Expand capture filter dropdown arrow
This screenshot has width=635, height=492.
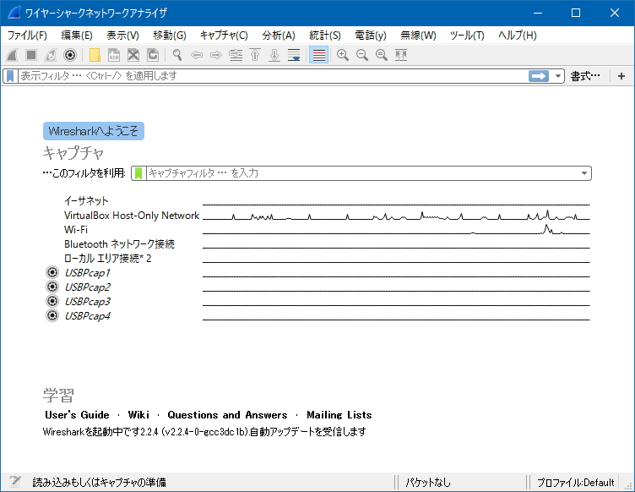tap(584, 173)
